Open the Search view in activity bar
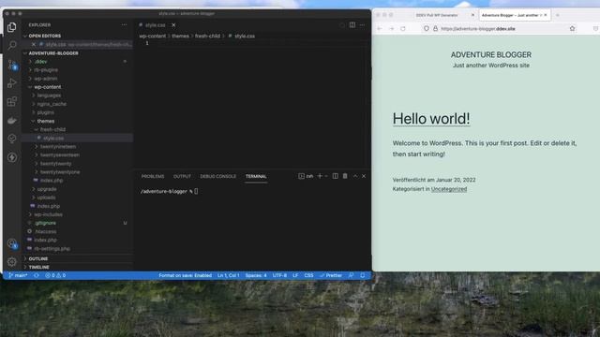600x337 pixels. pyautogui.click(x=12, y=46)
